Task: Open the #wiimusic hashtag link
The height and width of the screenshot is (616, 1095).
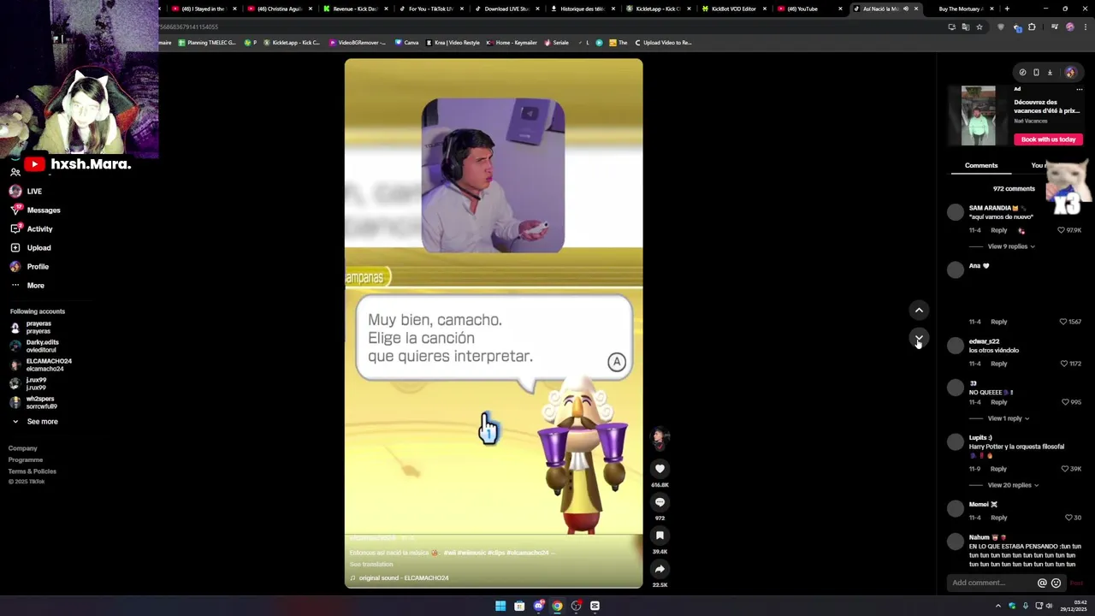Action: coord(471,553)
